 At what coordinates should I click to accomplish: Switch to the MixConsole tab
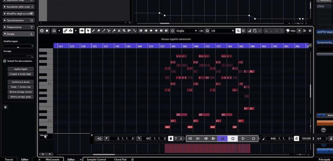(52, 159)
